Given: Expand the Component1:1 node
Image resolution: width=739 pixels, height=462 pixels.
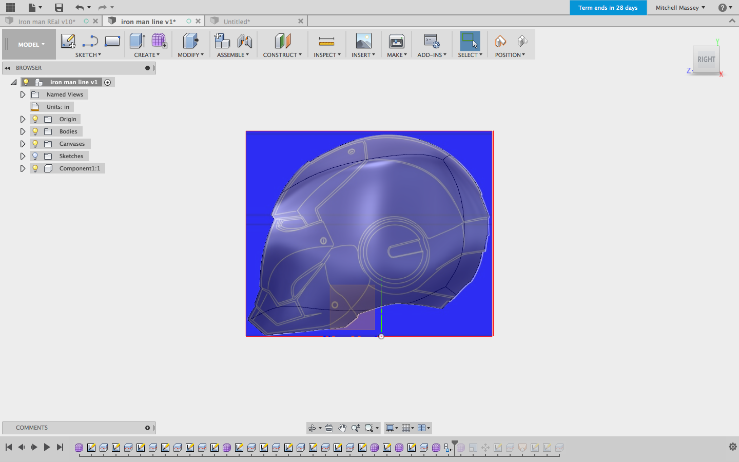Looking at the screenshot, I should point(23,168).
